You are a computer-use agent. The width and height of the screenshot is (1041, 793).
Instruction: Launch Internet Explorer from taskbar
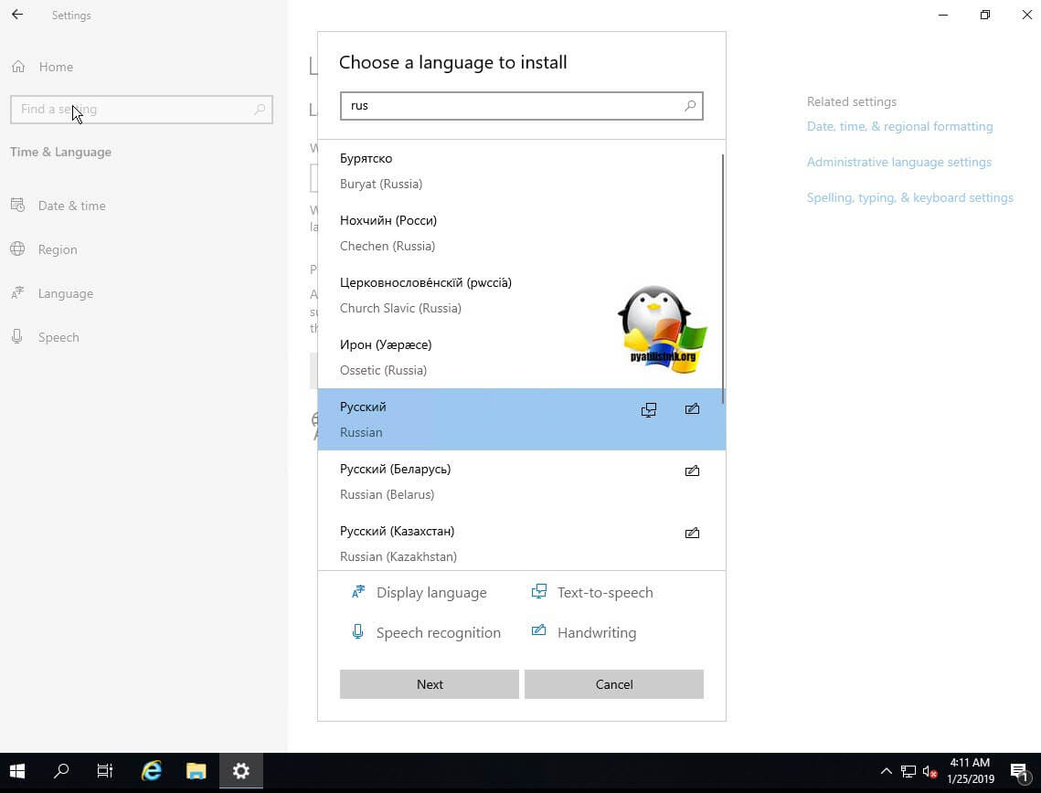pos(152,771)
